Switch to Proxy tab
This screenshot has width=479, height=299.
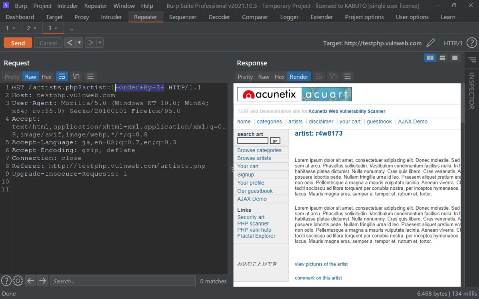click(82, 17)
